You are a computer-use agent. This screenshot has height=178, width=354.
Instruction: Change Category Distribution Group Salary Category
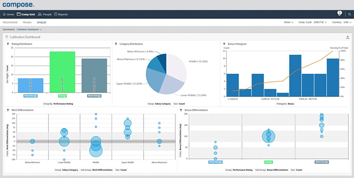click(x=159, y=104)
